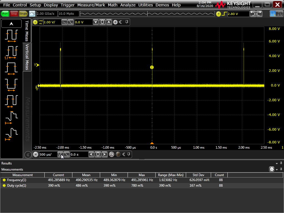The width and height of the screenshot is (284, 213).
Task: Click the trigger level 2.80 V field
Action: click(x=238, y=14)
